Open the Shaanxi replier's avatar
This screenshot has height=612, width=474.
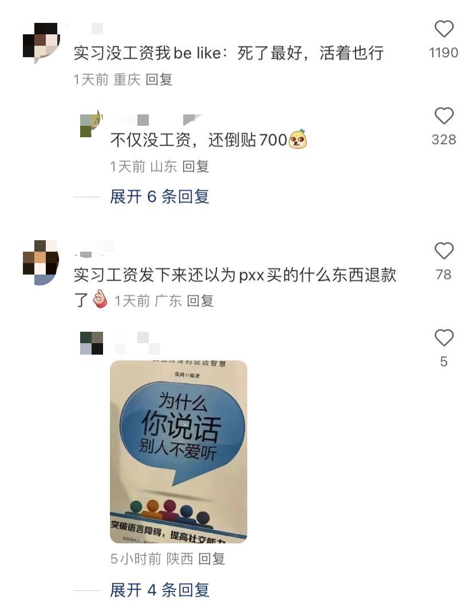coord(92,343)
